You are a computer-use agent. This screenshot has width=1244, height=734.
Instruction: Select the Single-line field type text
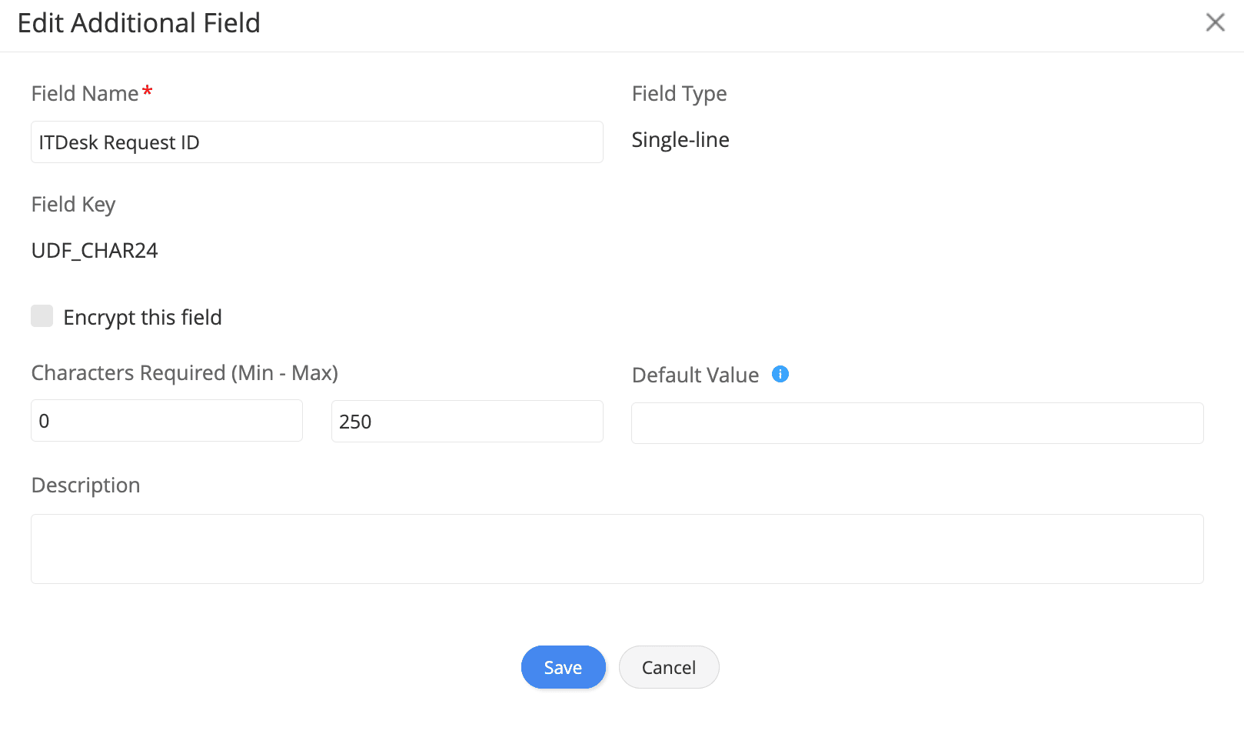(680, 140)
